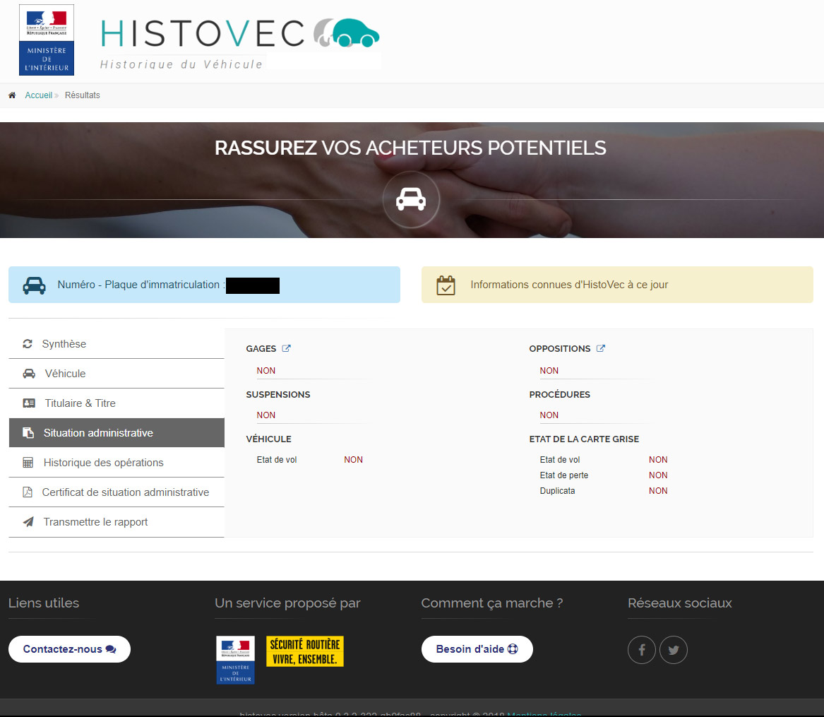Click NON value under OPPOSITIONS
The height and width of the screenshot is (717, 824).
point(549,371)
